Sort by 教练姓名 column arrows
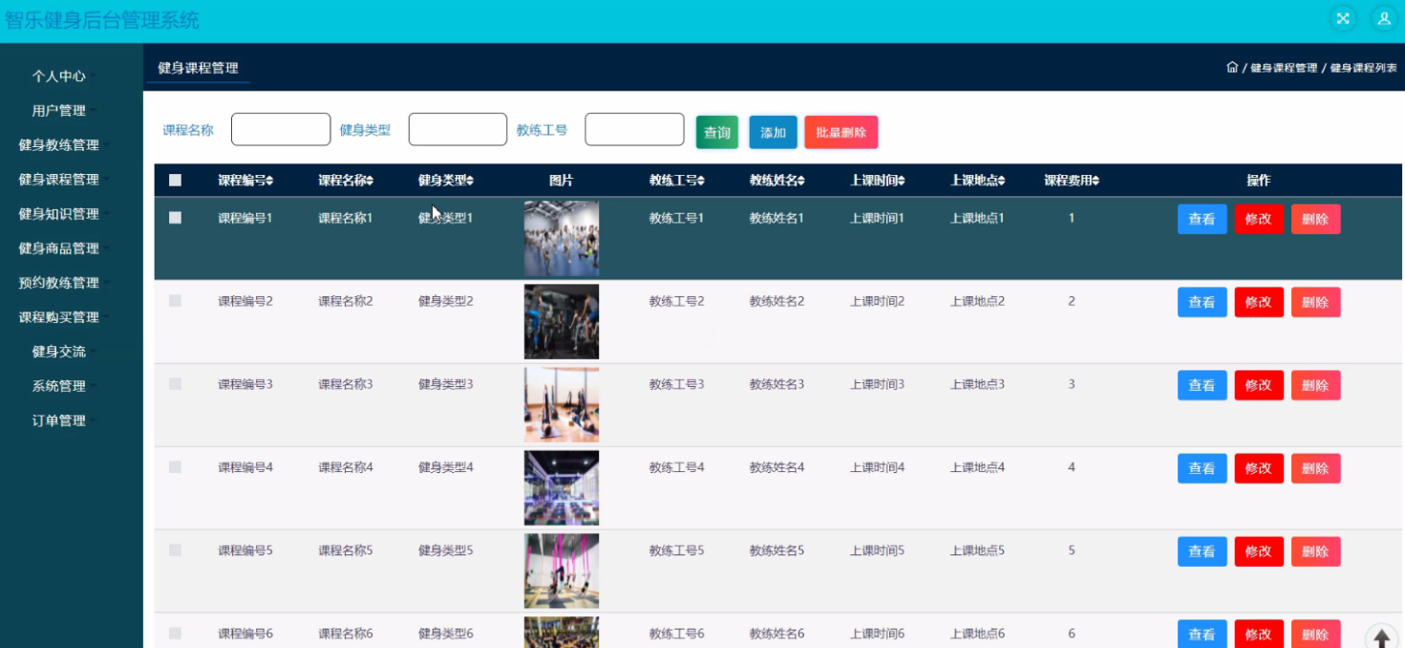Image resolution: width=1405 pixels, height=648 pixels. coord(801,181)
